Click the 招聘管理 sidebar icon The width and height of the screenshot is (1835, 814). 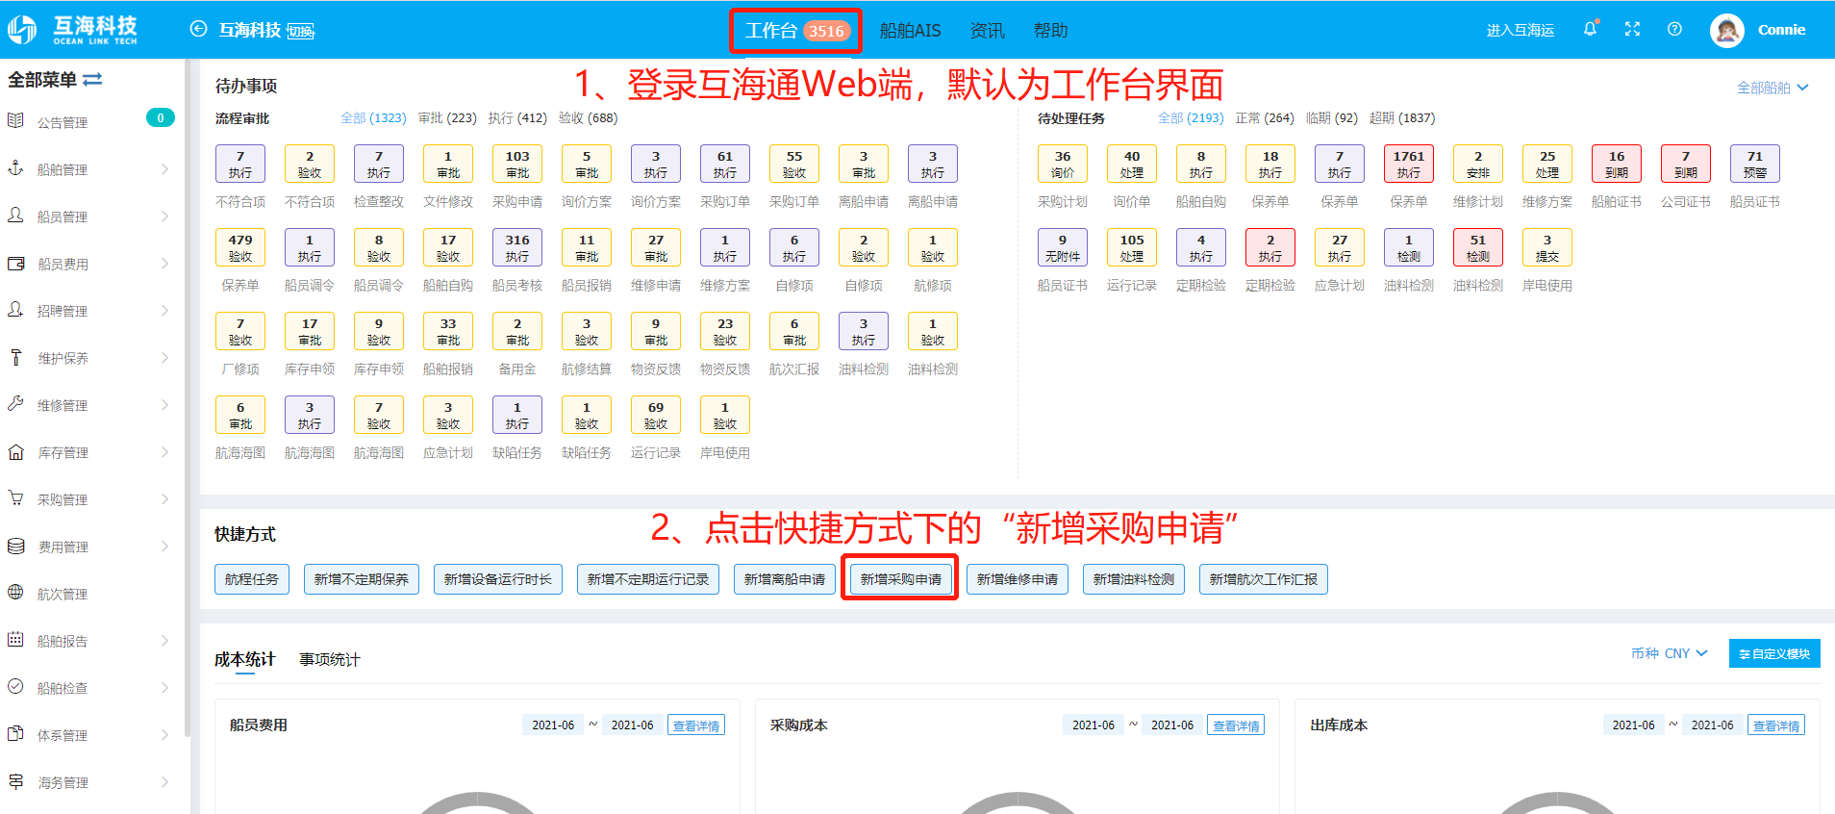(x=15, y=310)
